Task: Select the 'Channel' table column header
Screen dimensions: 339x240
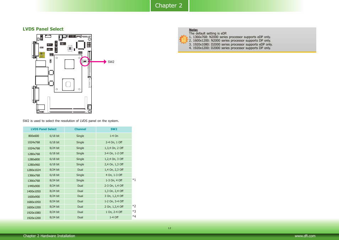Action: click(x=80, y=129)
